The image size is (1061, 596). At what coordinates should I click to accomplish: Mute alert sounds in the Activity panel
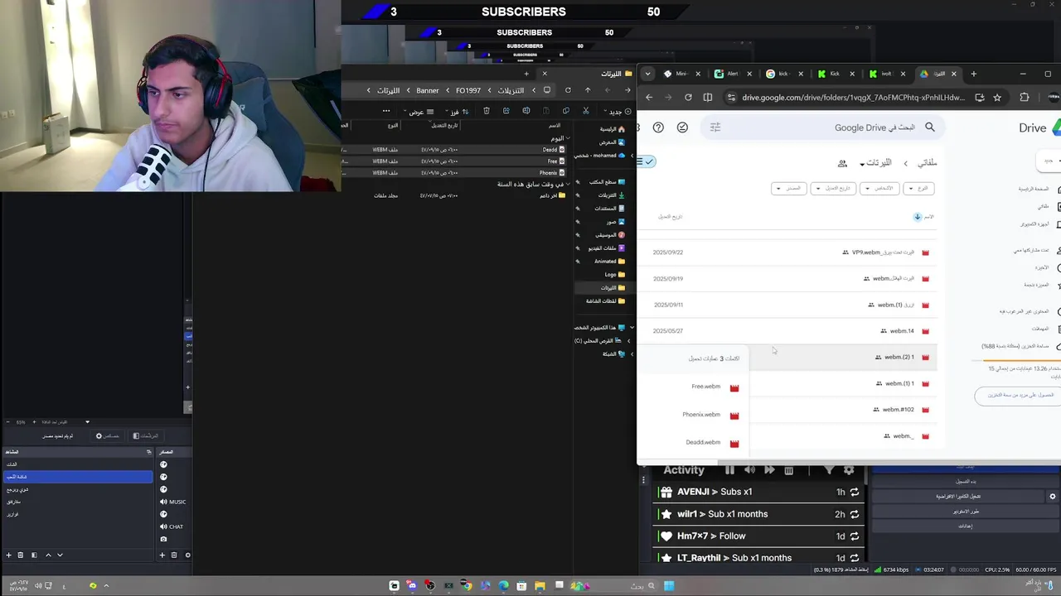(x=749, y=470)
